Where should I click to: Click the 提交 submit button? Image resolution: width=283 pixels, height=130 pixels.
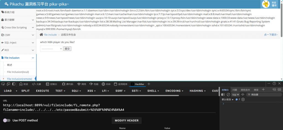pyautogui.click(x=67, y=49)
